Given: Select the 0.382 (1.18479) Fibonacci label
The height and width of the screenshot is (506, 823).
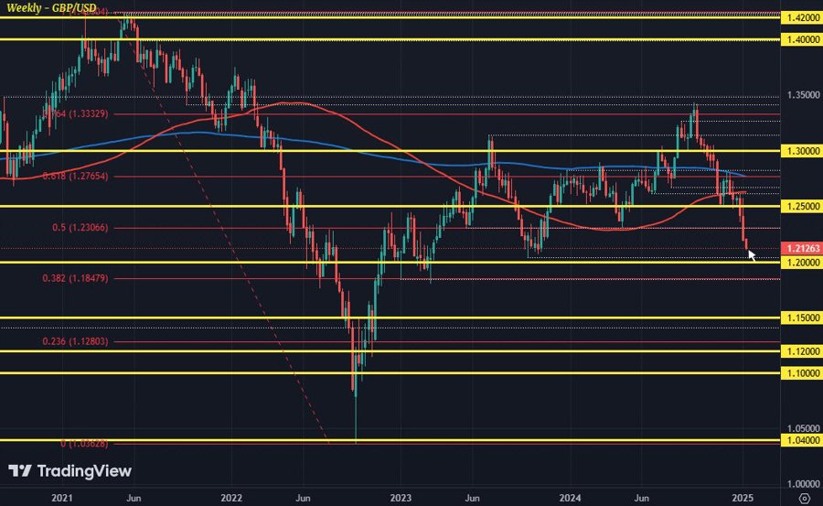Looking at the screenshot, I should point(76,278).
